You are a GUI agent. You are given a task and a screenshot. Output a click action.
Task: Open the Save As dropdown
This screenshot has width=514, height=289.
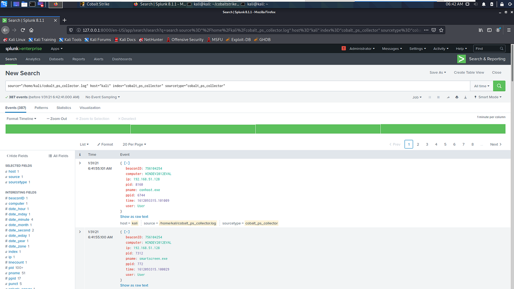(x=438, y=73)
